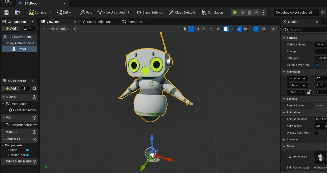Click the green Play button
The image size is (327, 173).
(235, 13)
